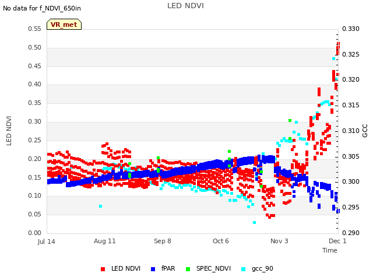
Task: Click the topmost green SPEC_NDVI point near Nov 3
Action: coord(290,121)
